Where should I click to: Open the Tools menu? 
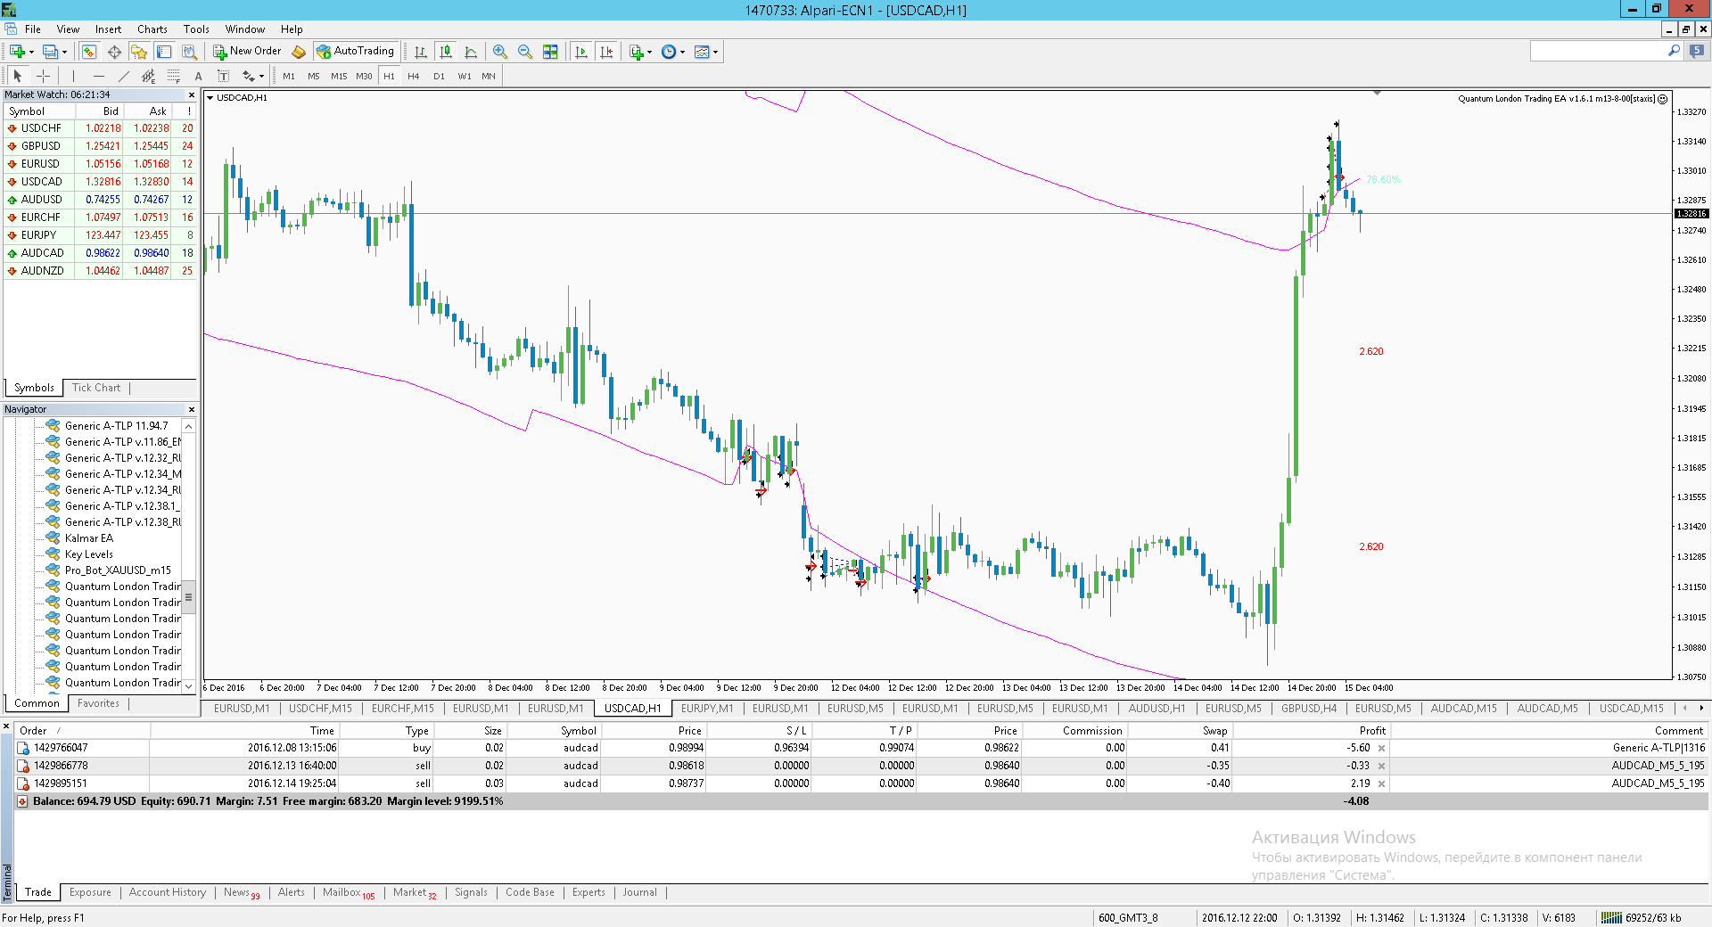tap(196, 29)
